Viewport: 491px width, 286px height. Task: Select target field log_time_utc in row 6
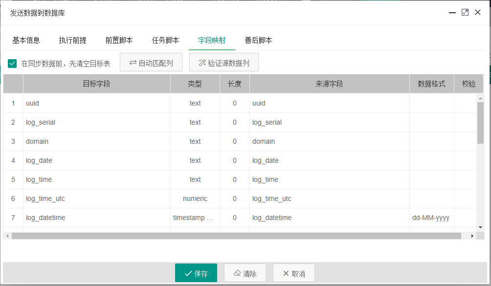click(x=97, y=198)
